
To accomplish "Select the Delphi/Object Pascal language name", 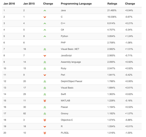I will point(71,81).
